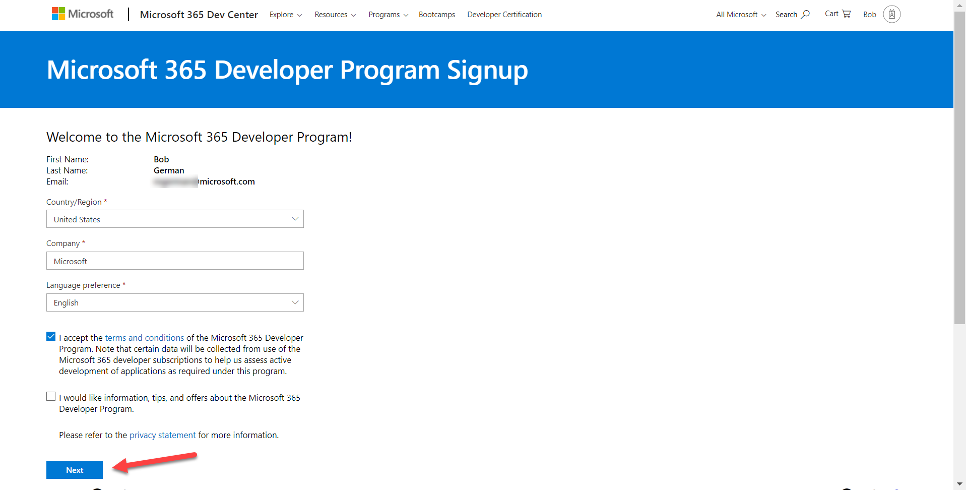This screenshot has width=966, height=490.
Task: Click the Bob username text in header
Action: (870, 15)
